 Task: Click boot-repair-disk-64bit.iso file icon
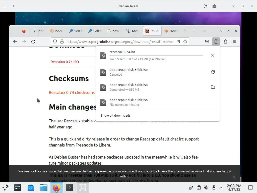click(x=103, y=87)
